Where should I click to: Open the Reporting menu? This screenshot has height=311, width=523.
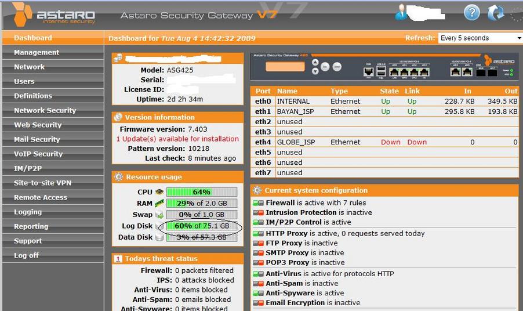(53, 226)
